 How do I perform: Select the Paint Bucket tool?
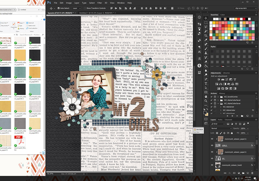click(206, 66)
